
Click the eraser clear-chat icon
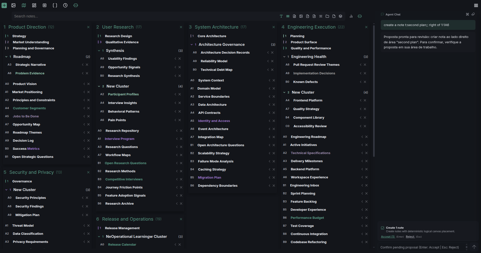coord(473,14)
